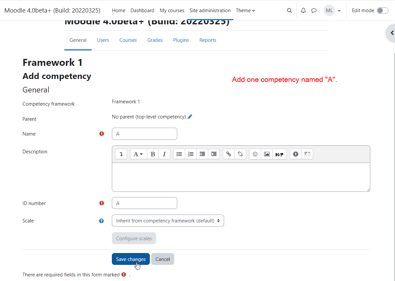Click the Configure scales button

tap(134, 238)
